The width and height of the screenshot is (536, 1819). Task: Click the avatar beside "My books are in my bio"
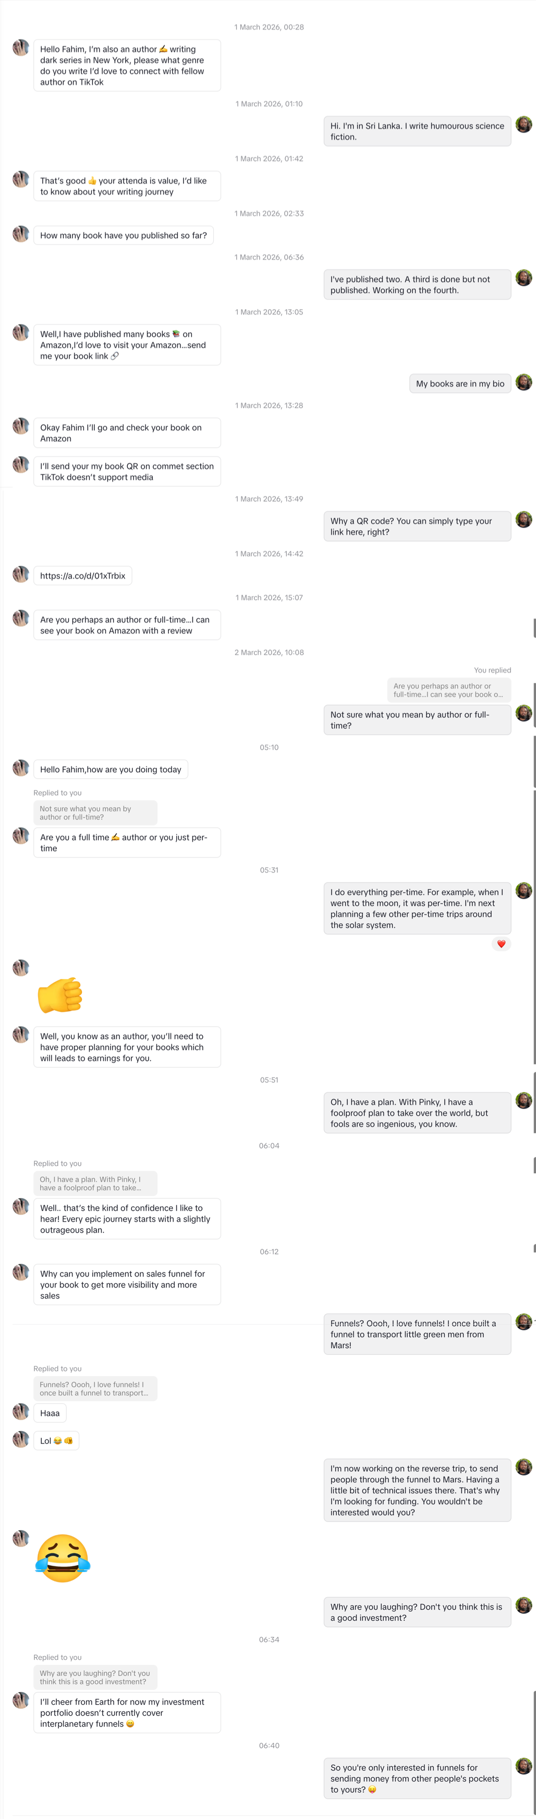[x=523, y=383]
